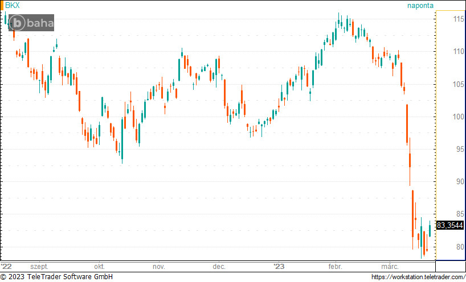
Task: Click the nov. label on time axis
Action: click(x=159, y=266)
